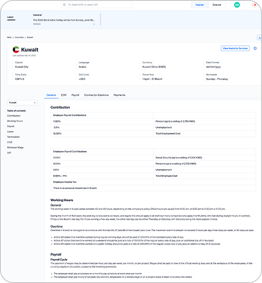The height and width of the screenshot is (283, 262).
Task: Open the green user avatar menu
Action: coord(237,5)
